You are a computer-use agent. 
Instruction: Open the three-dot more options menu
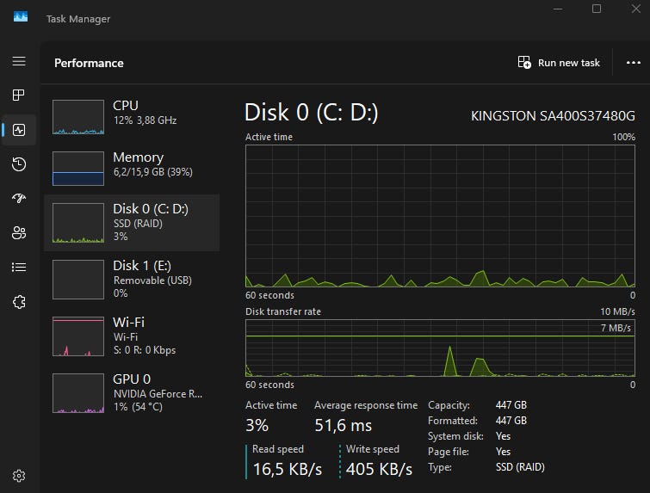click(x=634, y=63)
